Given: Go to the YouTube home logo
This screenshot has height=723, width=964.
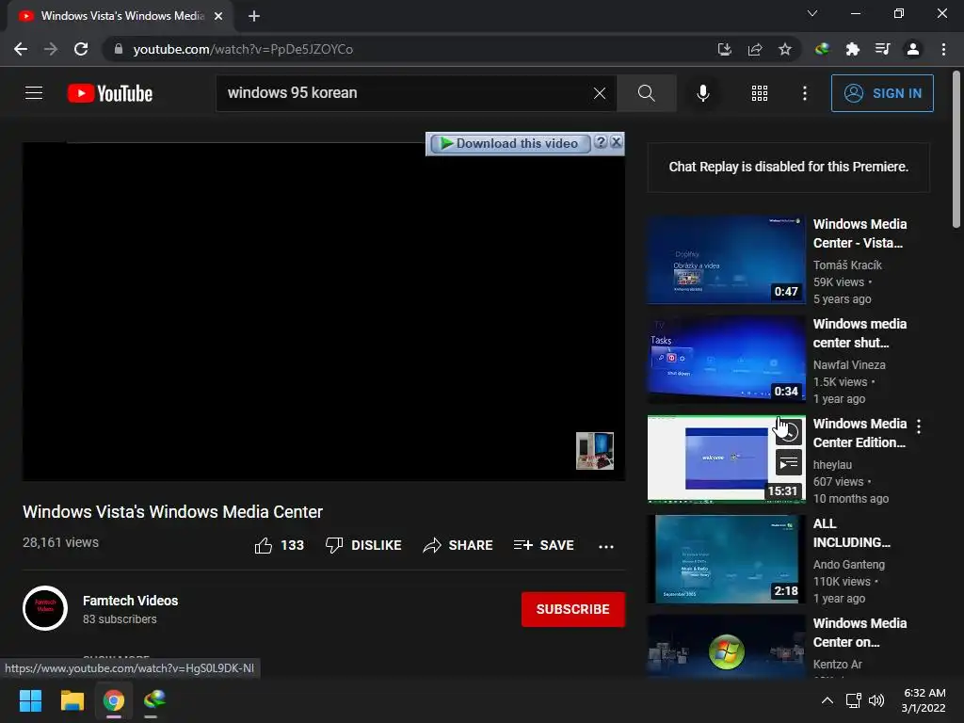Looking at the screenshot, I should click(110, 93).
